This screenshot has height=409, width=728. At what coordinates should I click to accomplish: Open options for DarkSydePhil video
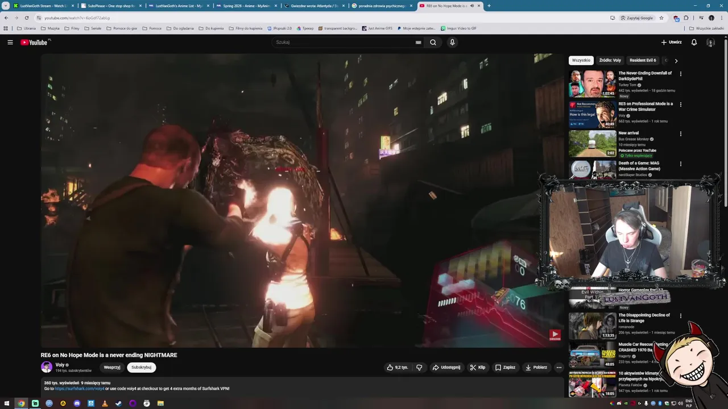coord(680,73)
